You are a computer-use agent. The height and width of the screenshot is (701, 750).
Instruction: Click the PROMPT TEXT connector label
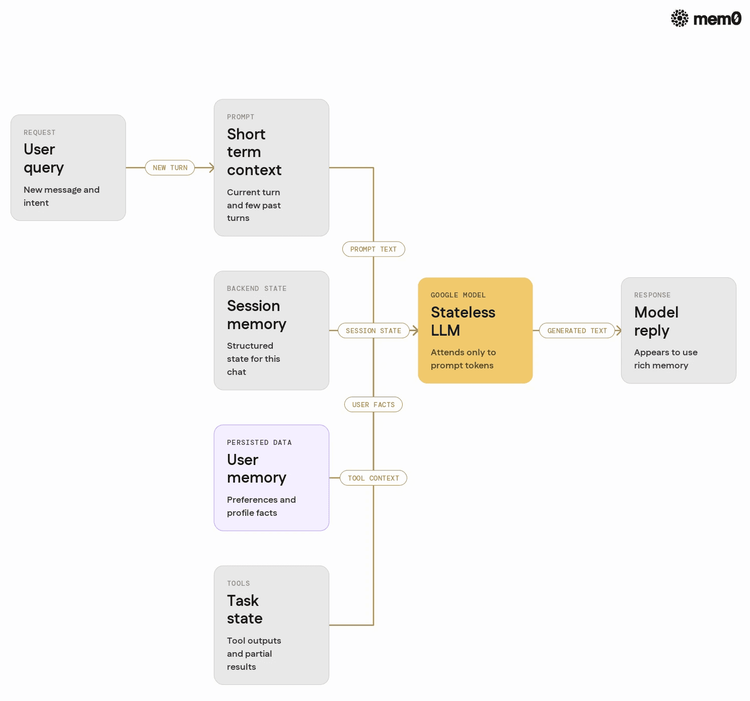(373, 249)
